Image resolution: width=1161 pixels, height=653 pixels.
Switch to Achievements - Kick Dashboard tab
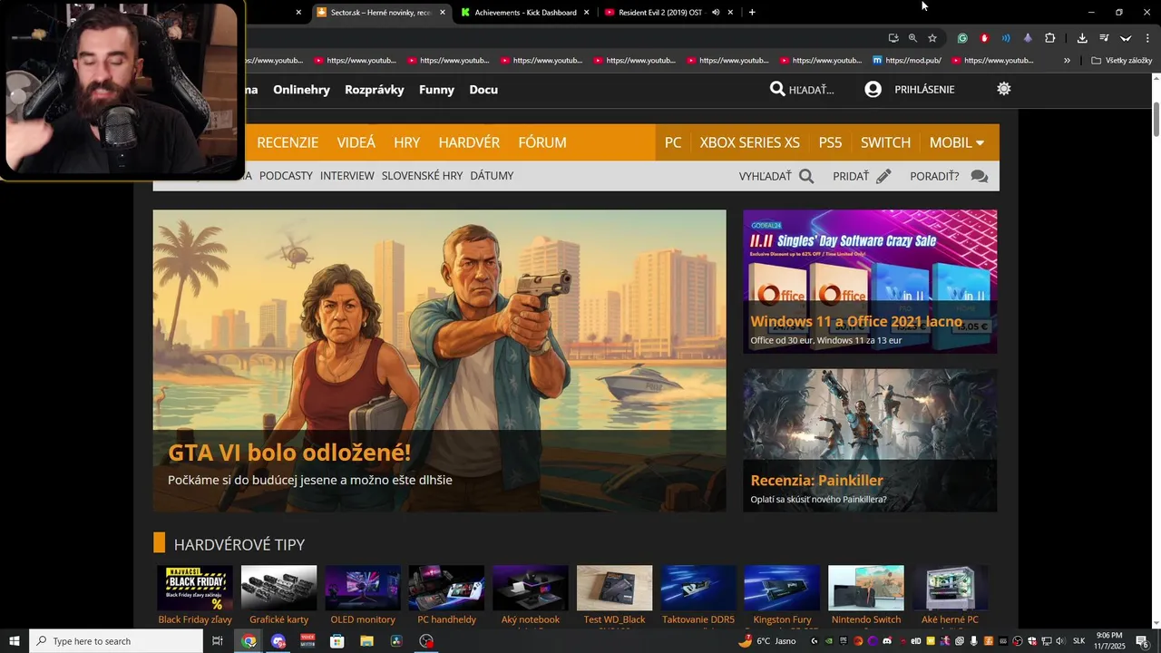(x=526, y=13)
